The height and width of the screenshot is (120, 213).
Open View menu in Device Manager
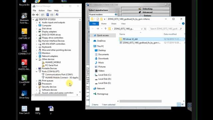(49, 10)
